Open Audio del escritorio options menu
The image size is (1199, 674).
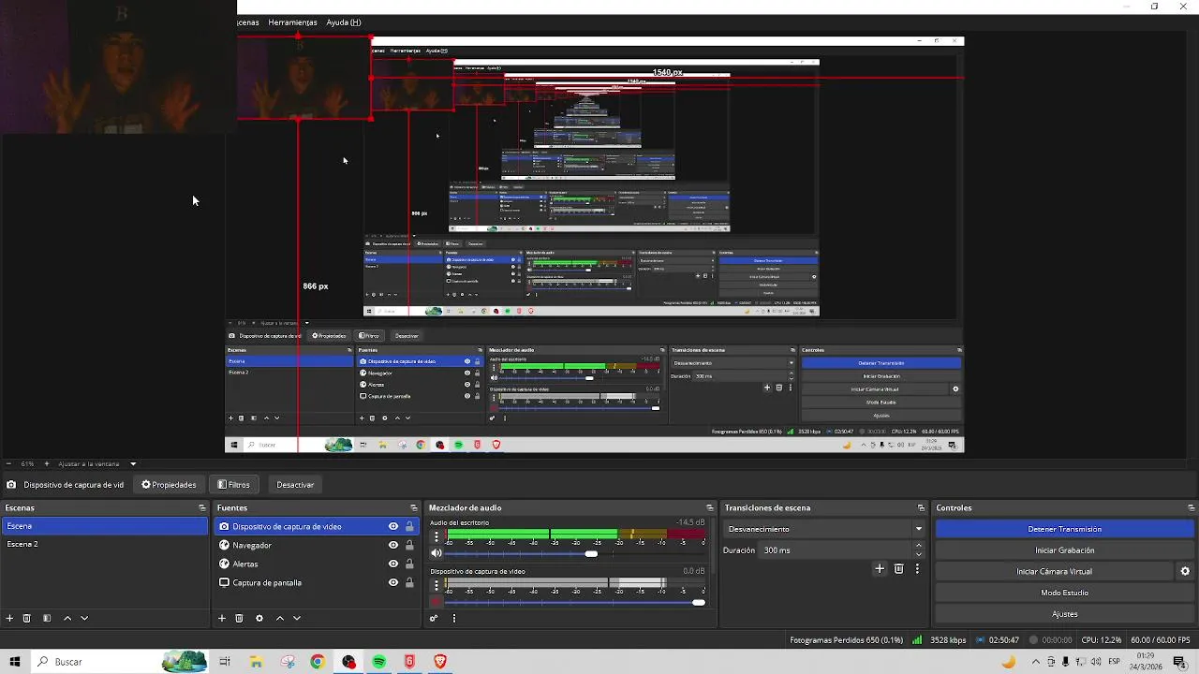tap(437, 536)
